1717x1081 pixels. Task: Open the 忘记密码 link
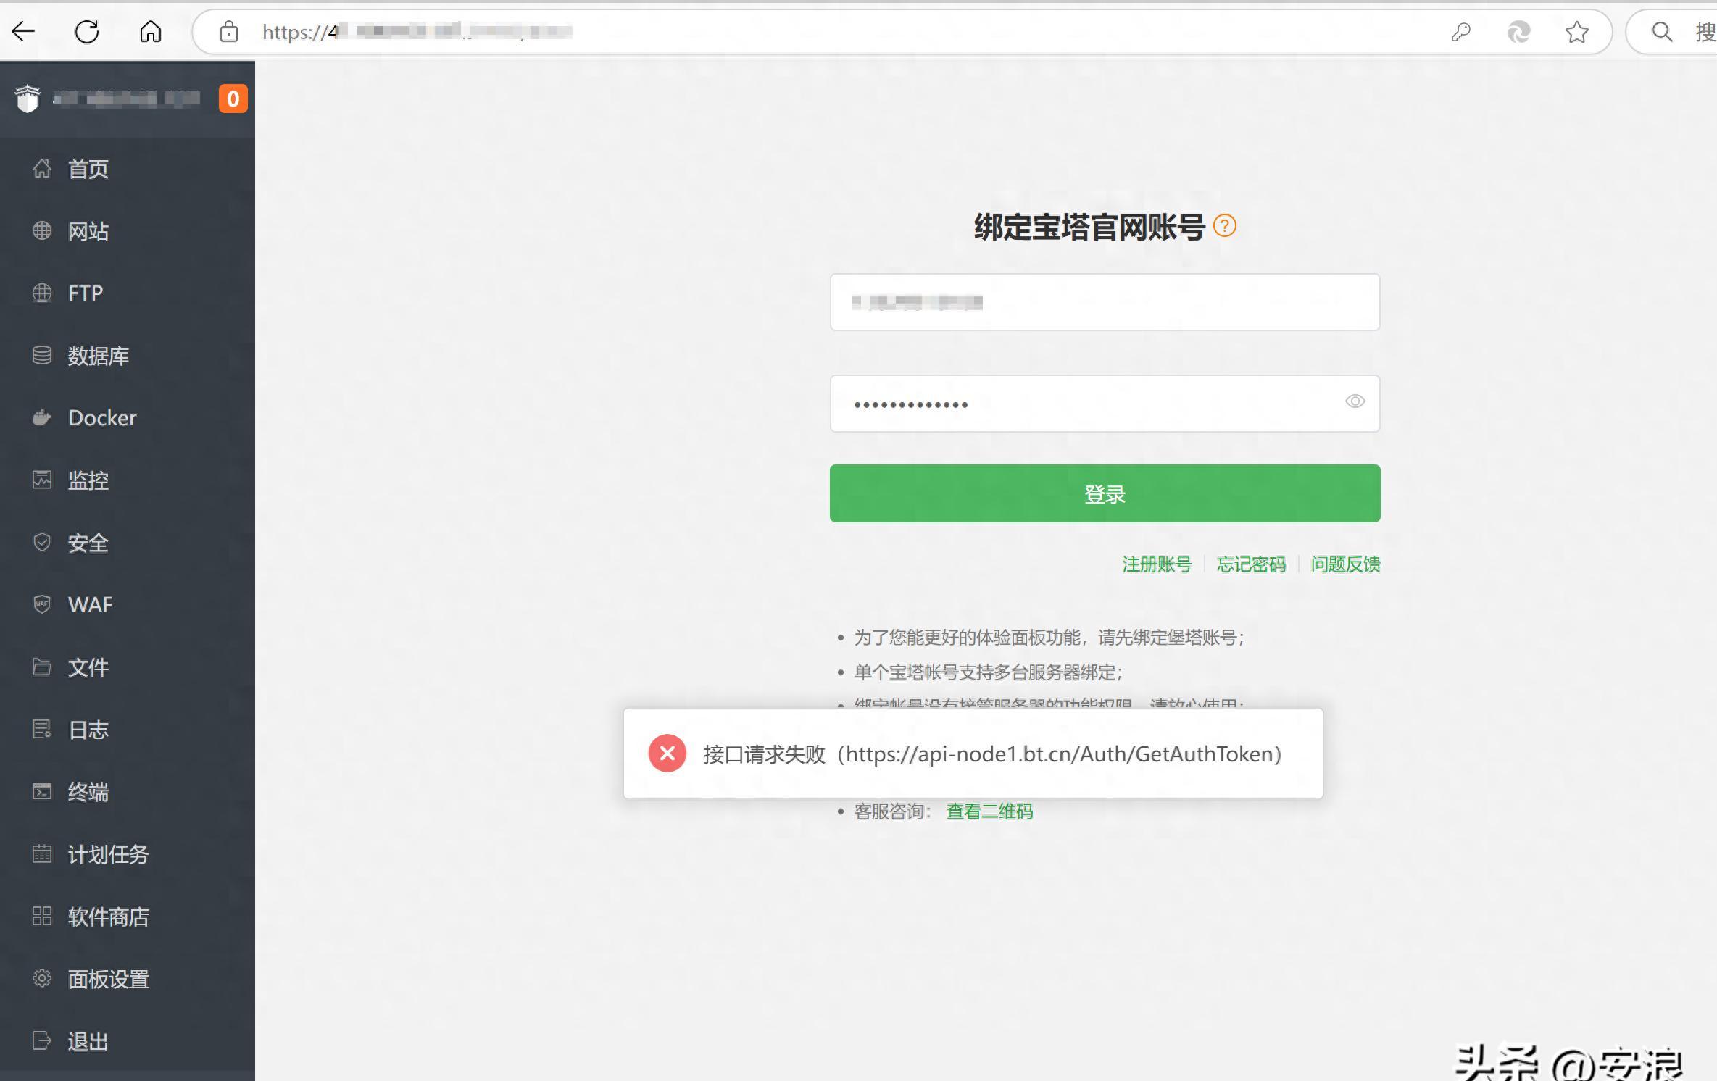[x=1251, y=564]
